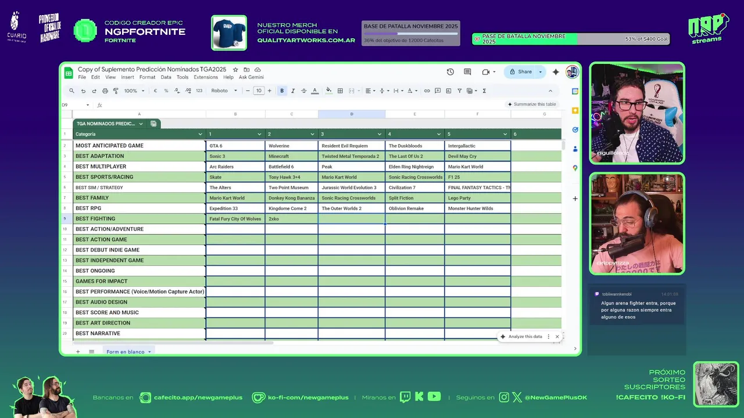Open comments panel icon near Share
The width and height of the screenshot is (744, 418).
click(467, 72)
